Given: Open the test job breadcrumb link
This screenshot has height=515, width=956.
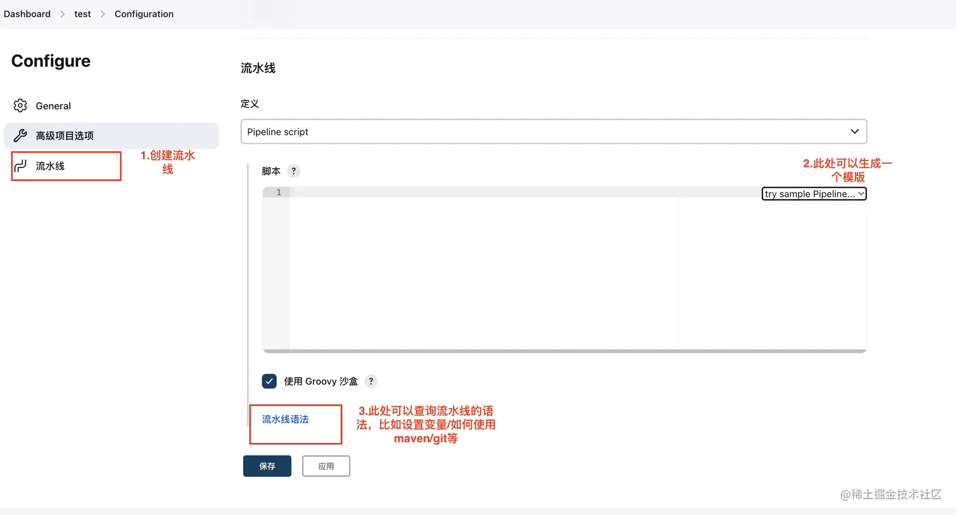Looking at the screenshot, I should (82, 13).
